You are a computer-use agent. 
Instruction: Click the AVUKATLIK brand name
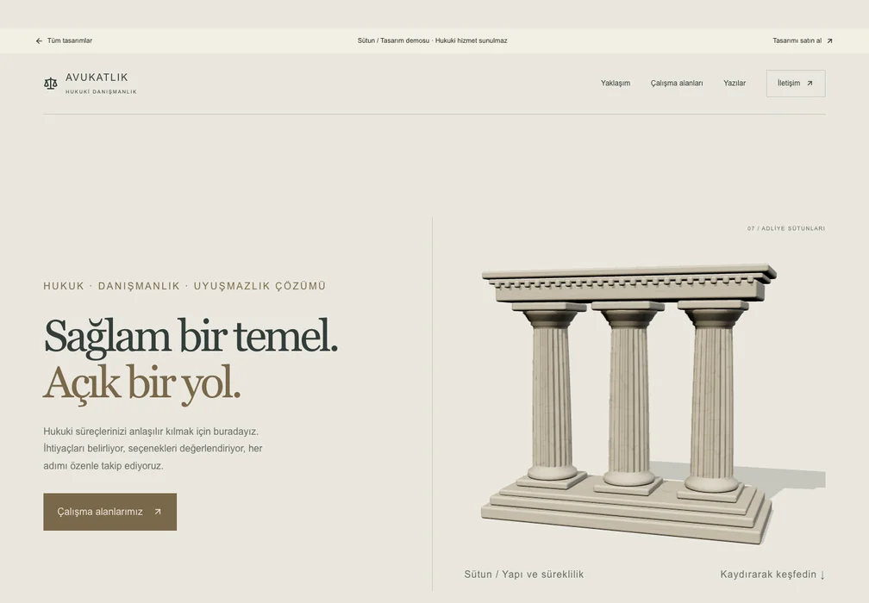point(97,78)
